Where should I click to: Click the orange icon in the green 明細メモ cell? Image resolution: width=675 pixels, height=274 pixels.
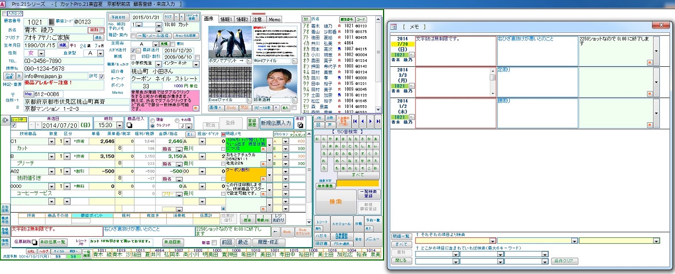[x=262, y=149]
